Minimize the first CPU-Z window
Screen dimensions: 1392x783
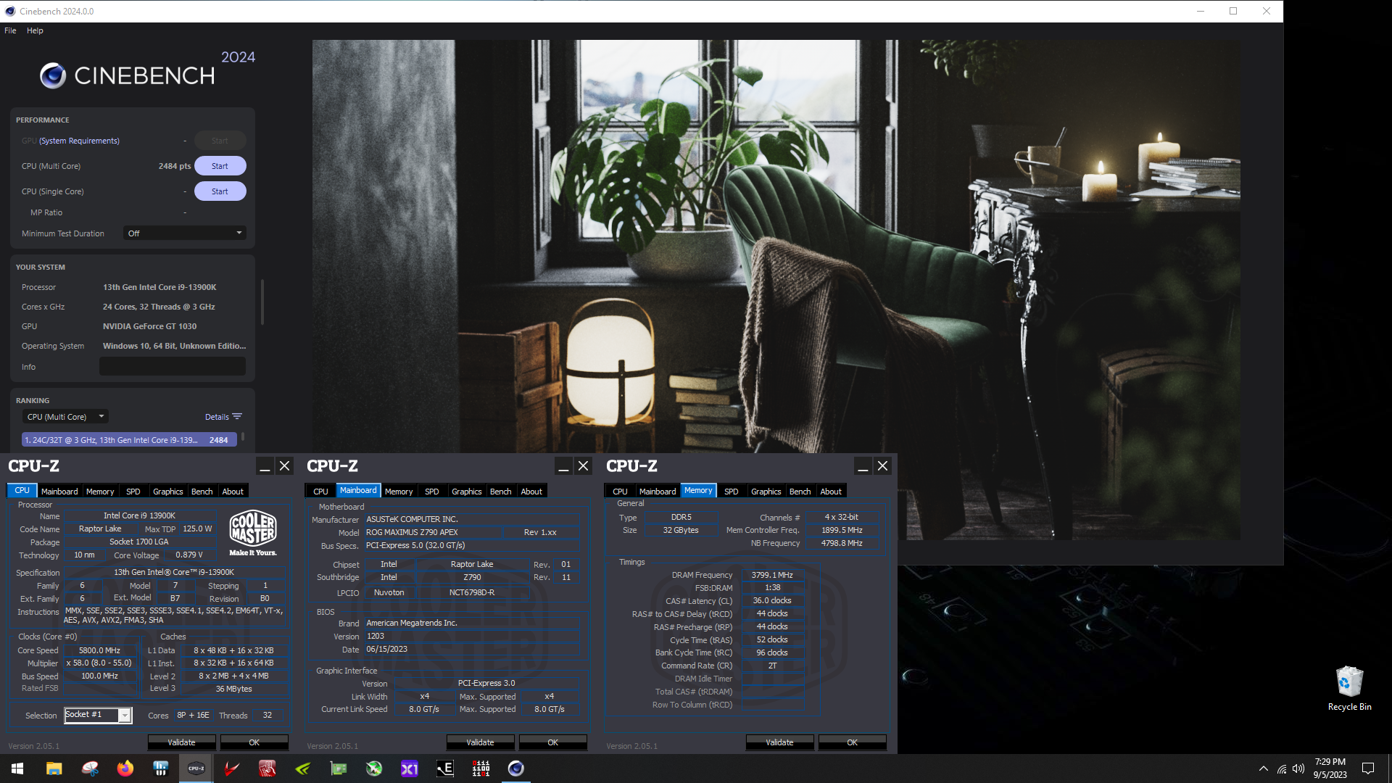click(265, 466)
